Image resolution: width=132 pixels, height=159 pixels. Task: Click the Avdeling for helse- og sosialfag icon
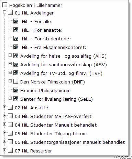point(16,56)
